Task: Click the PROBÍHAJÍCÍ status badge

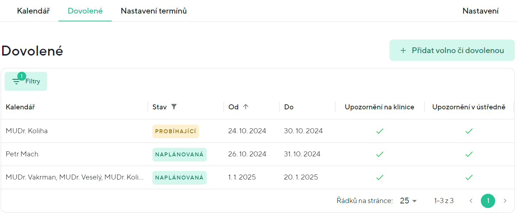Action: tap(175, 131)
